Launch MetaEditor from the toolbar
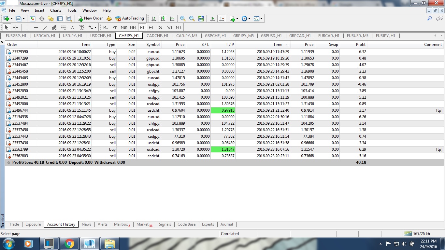 pos(109,19)
